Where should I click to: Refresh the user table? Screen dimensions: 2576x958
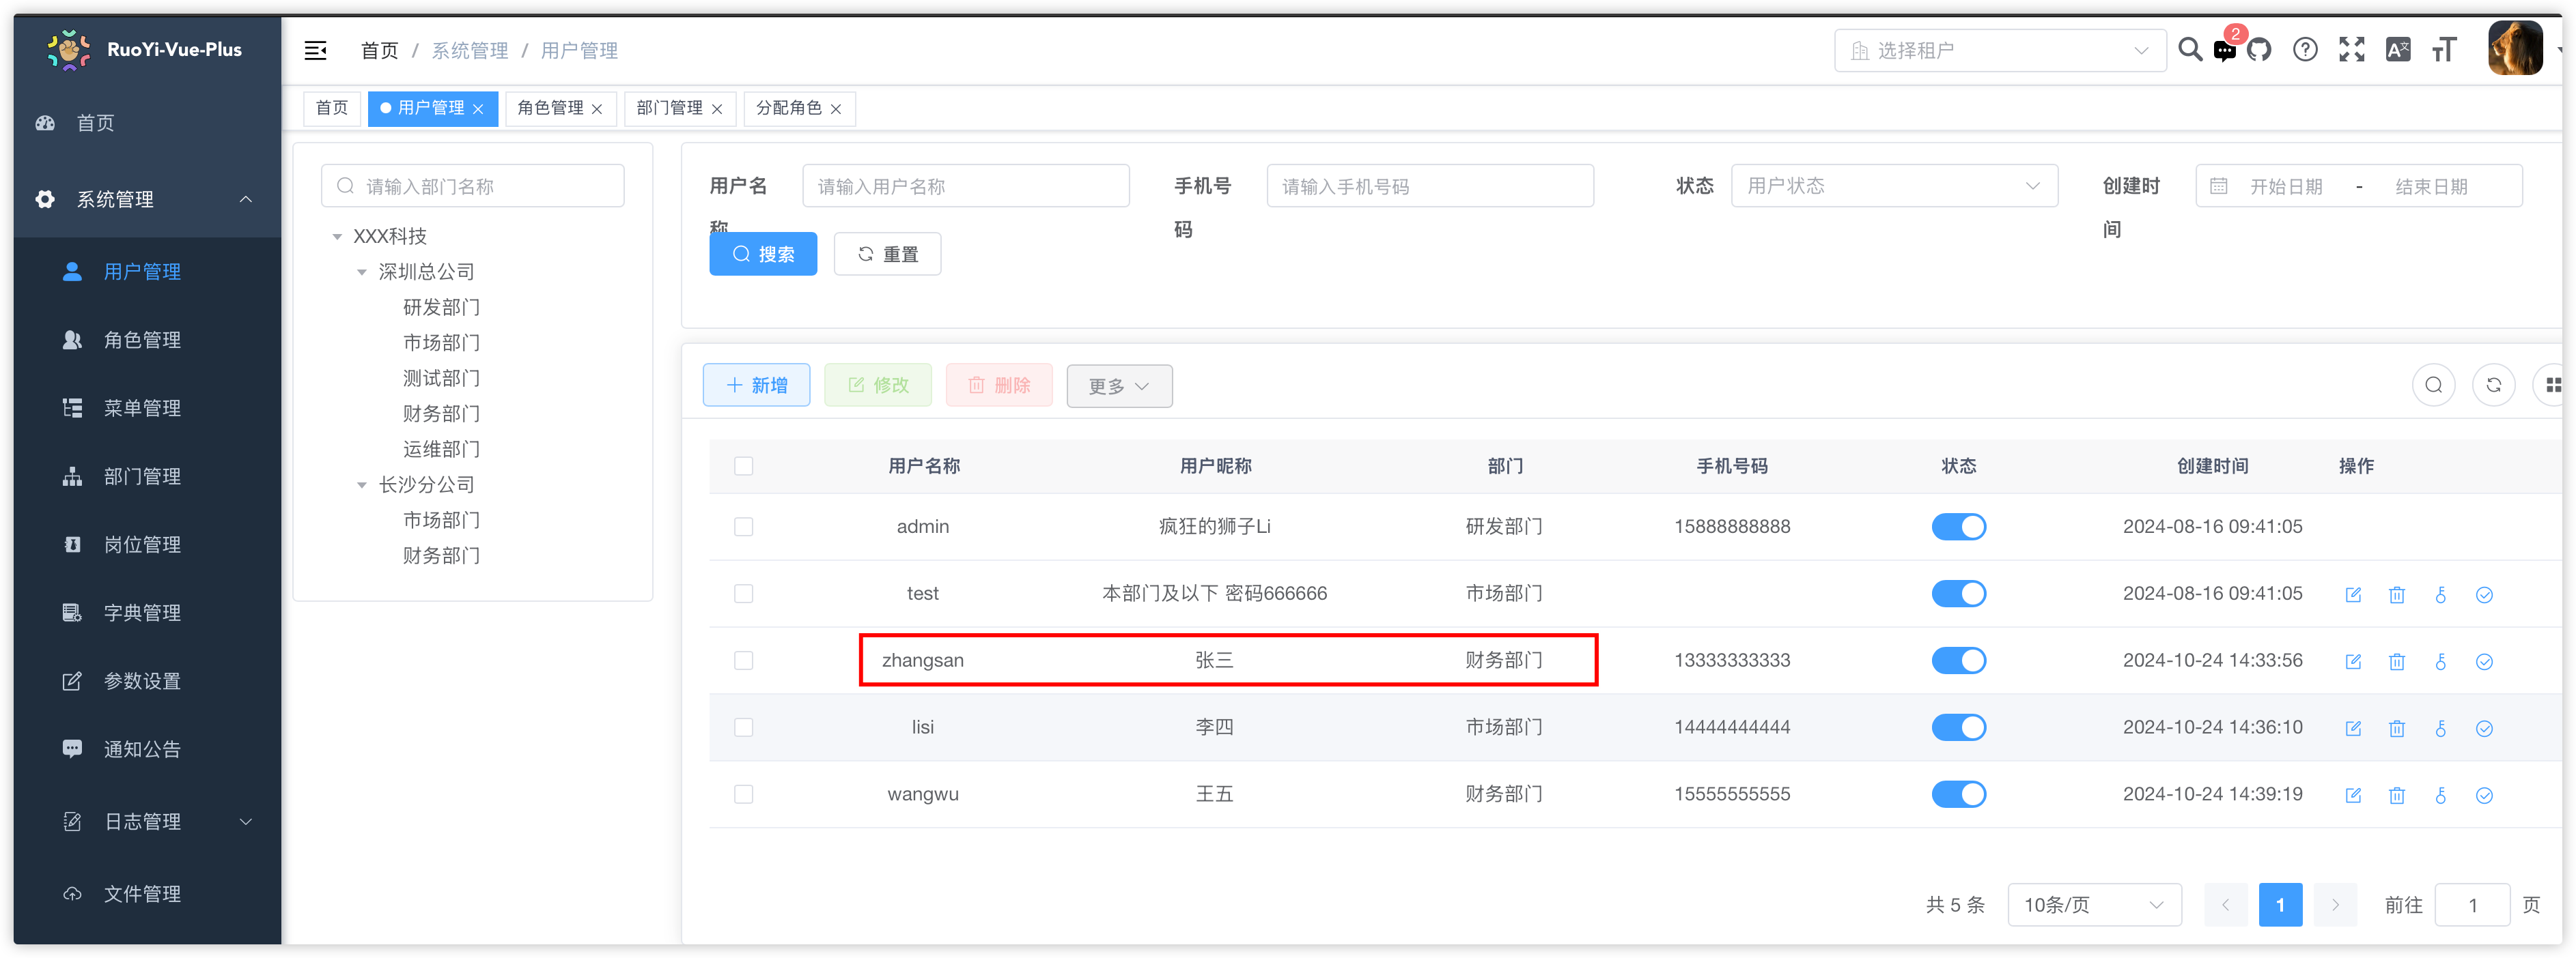[2494, 386]
